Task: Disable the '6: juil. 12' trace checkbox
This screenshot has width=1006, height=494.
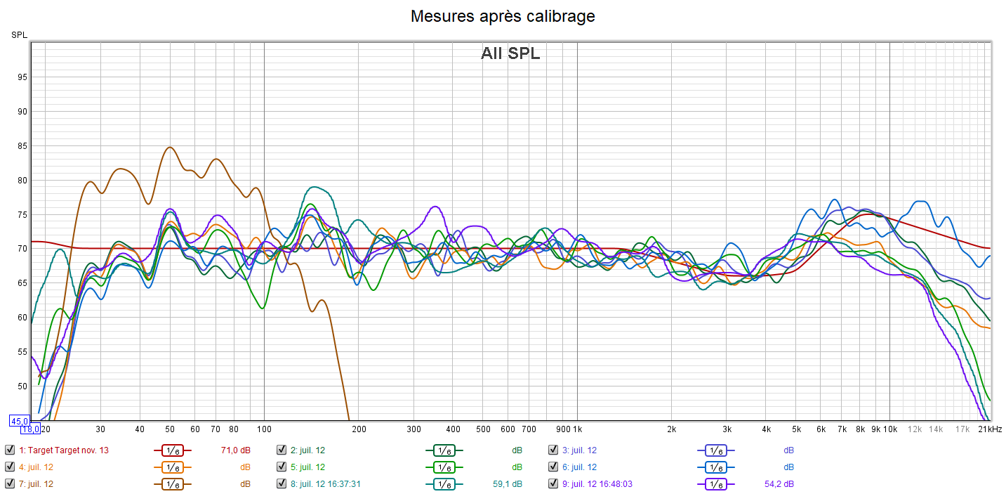Action: (553, 467)
